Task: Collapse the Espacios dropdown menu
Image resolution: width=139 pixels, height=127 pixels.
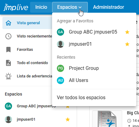Action: tap(70, 7)
